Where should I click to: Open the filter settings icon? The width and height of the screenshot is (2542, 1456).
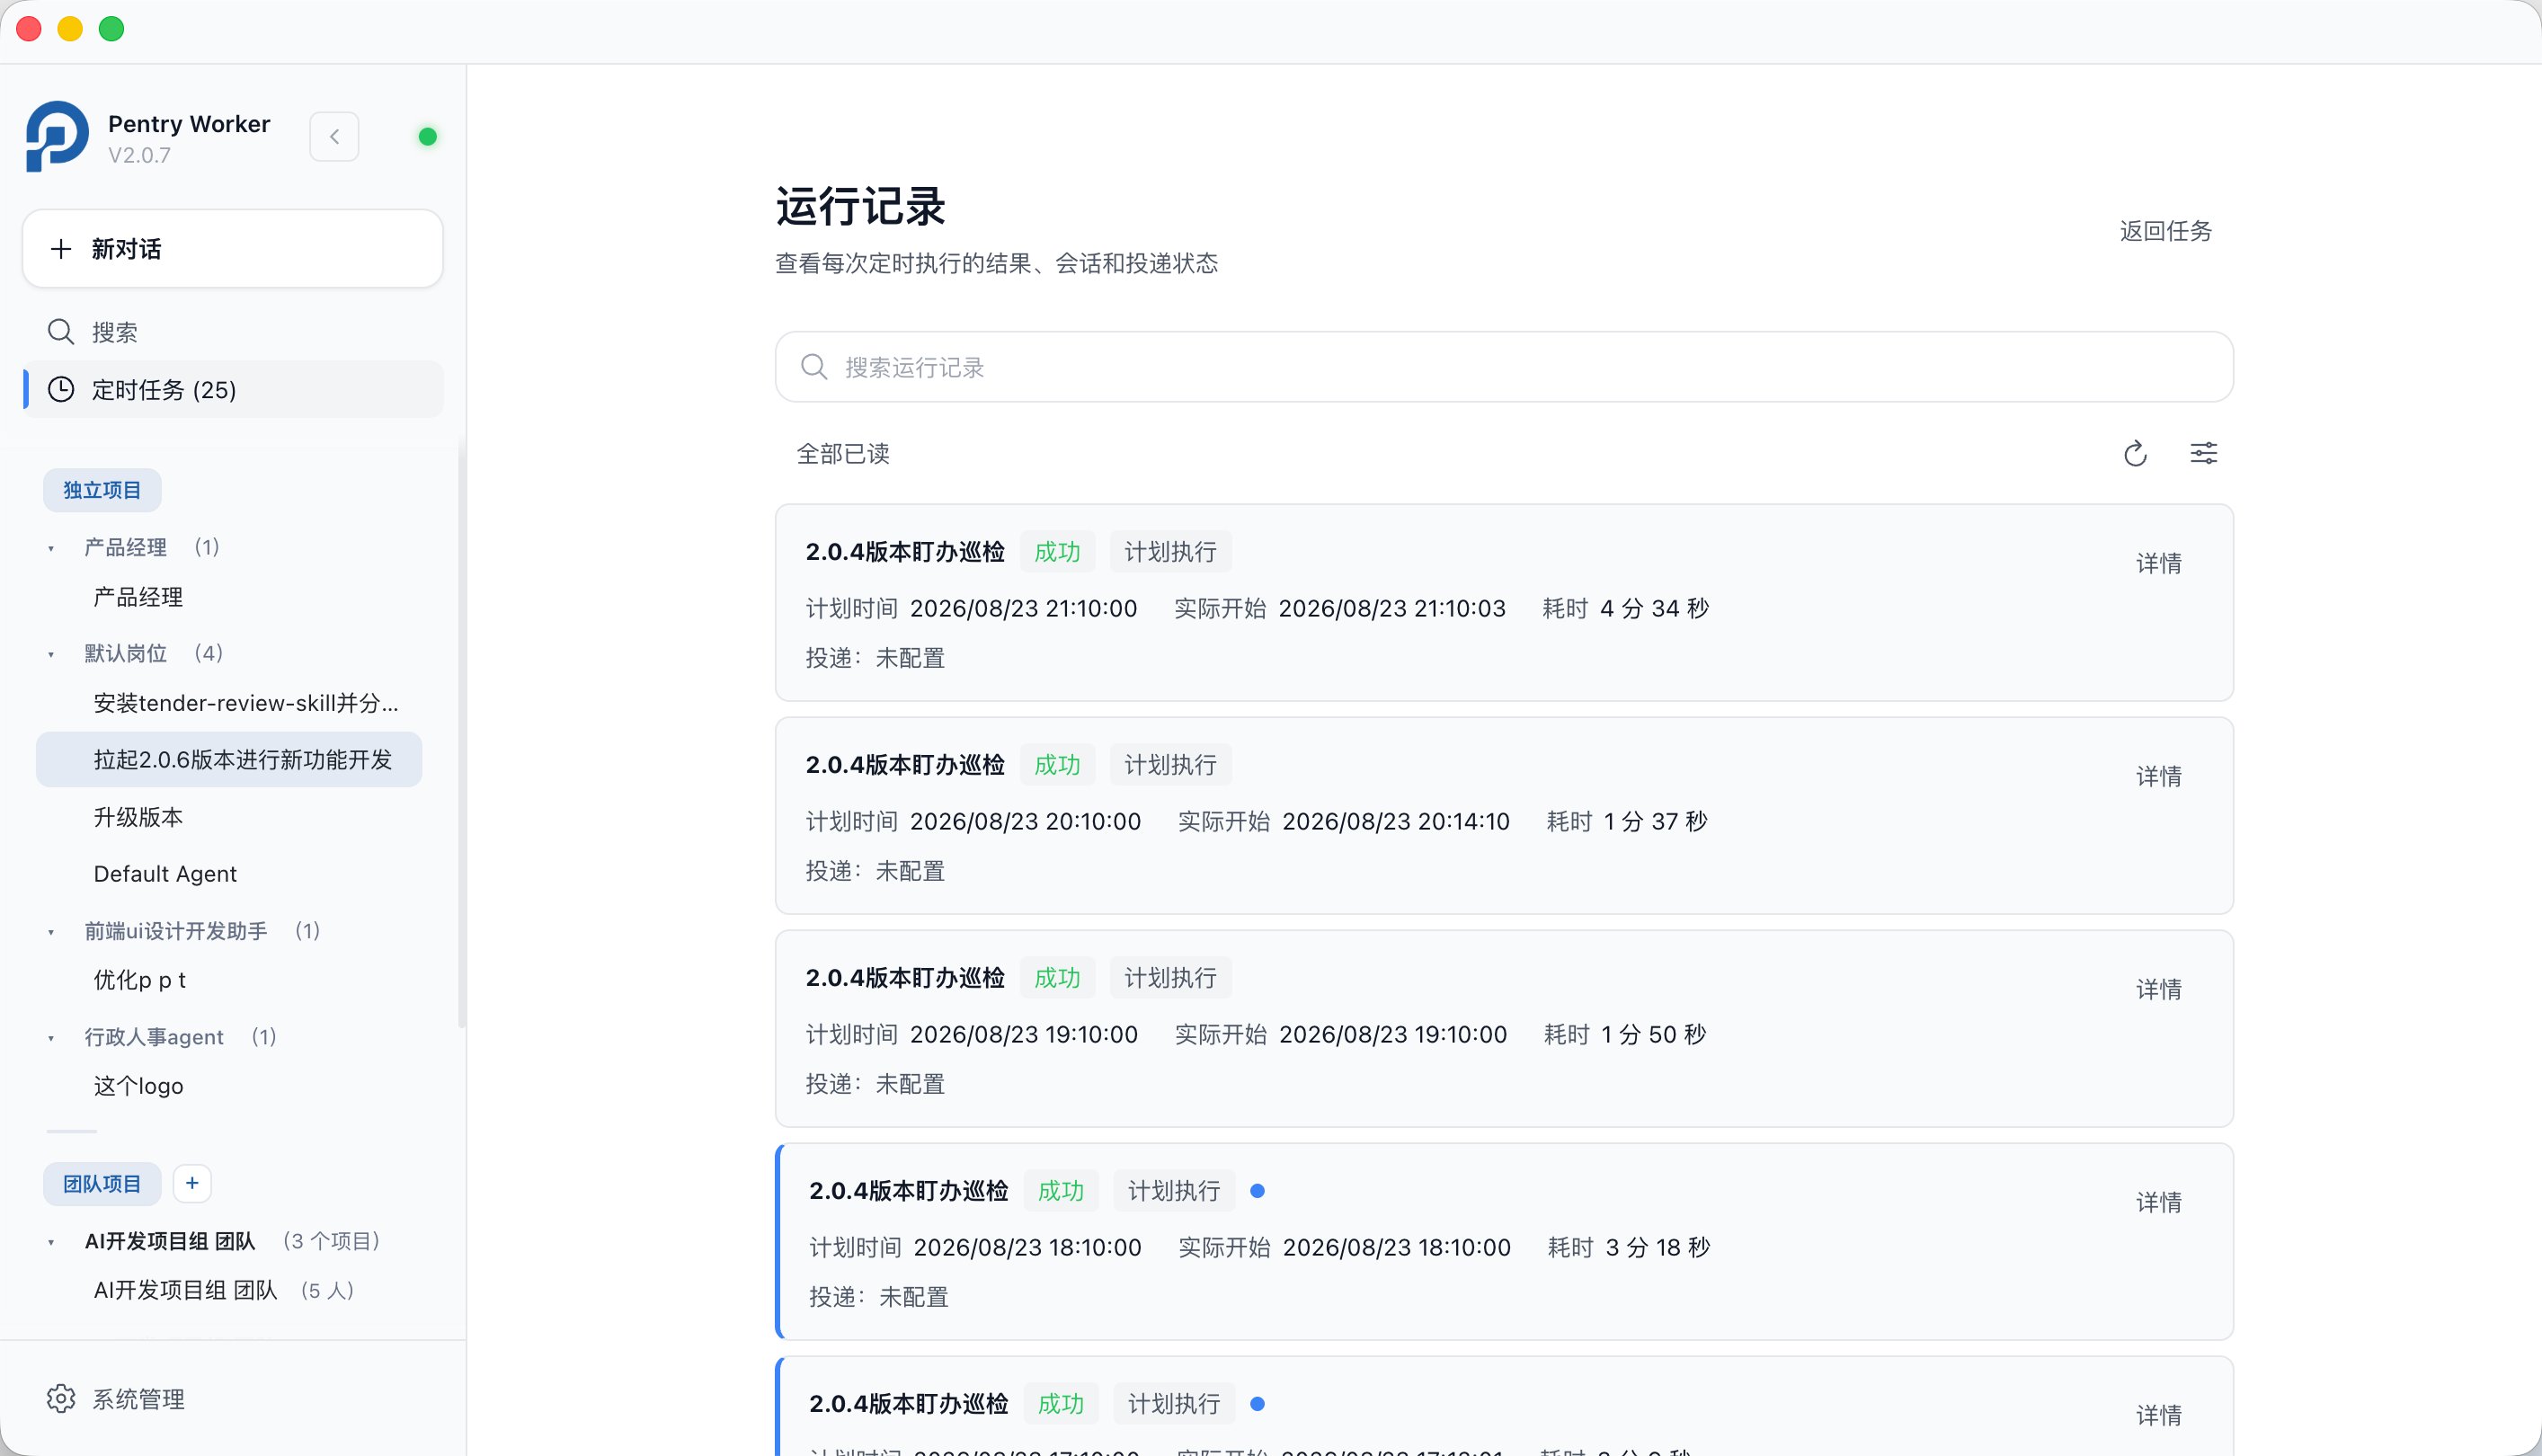[2204, 454]
